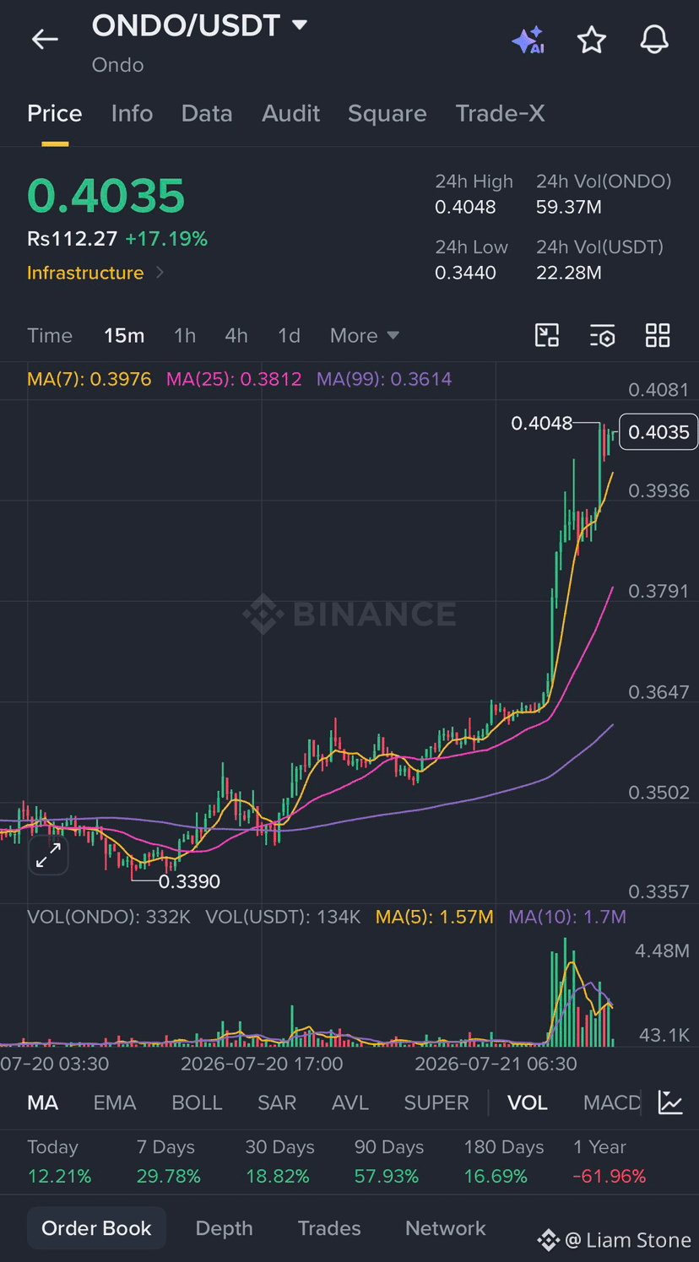The height and width of the screenshot is (1262, 699).
Task: Tap the +17.19% change value
Action: click(166, 239)
